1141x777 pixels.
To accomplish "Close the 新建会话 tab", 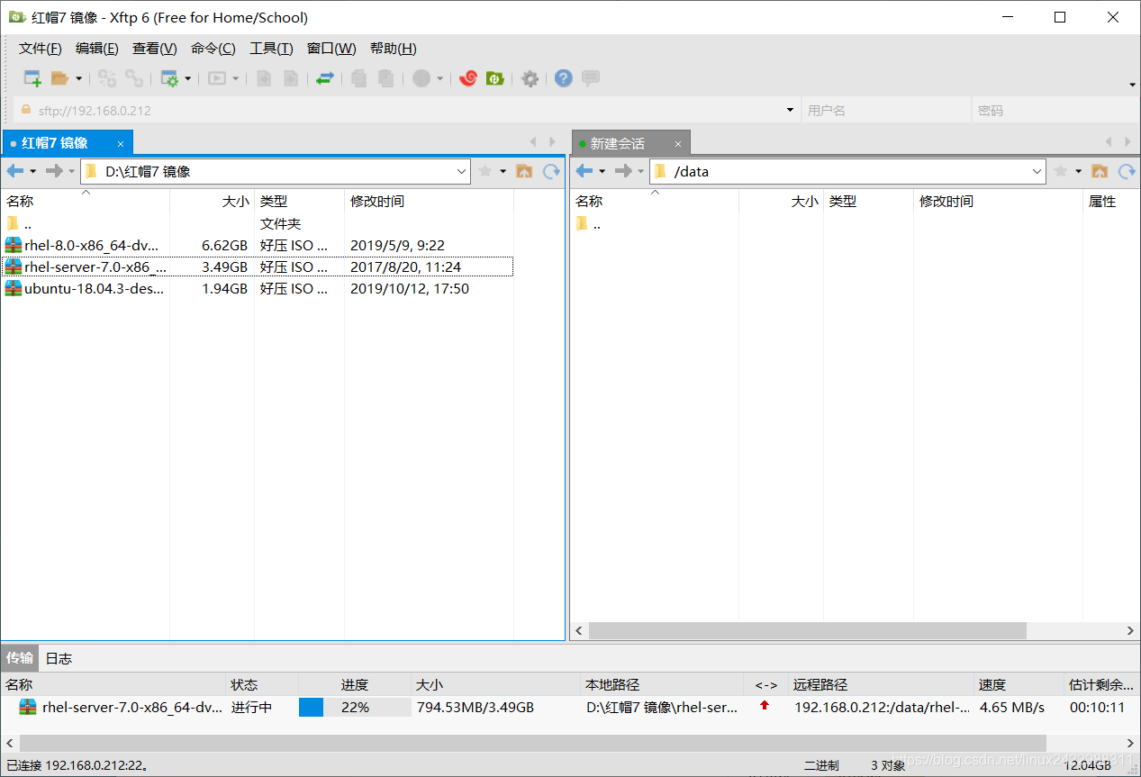I will pos(679,144).
